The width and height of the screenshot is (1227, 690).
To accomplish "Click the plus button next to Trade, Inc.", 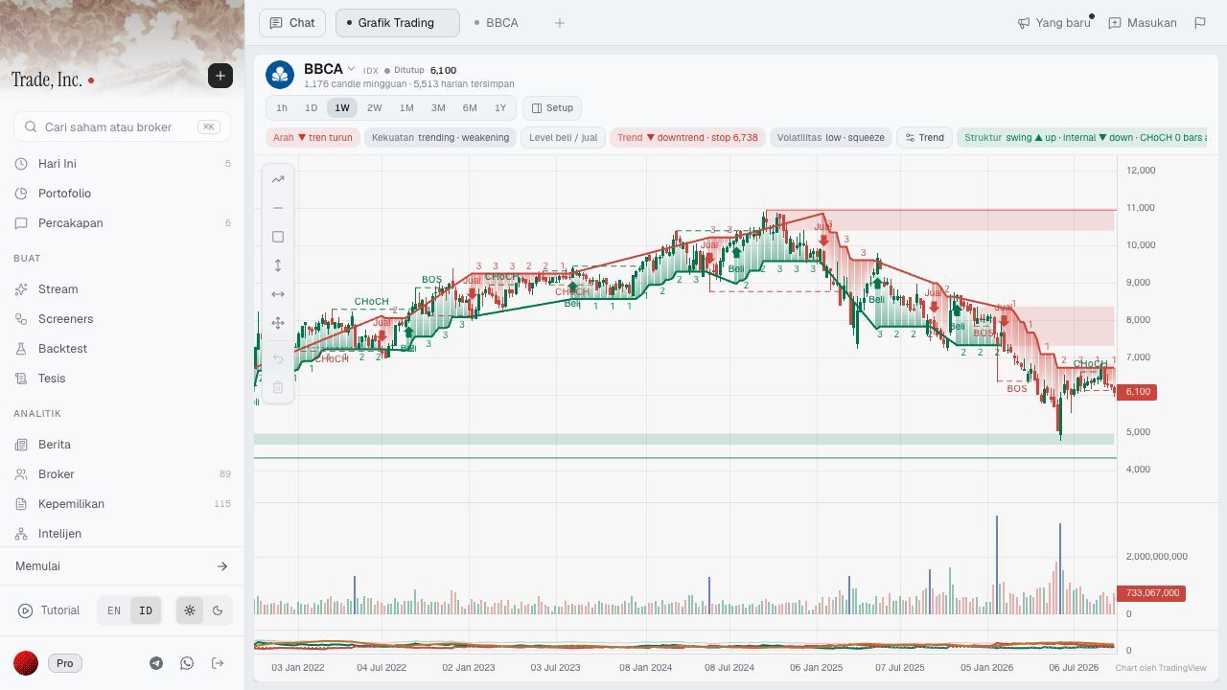I will (220, 76).
